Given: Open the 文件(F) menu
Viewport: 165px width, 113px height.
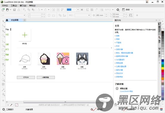Looking at the screenshot, I should (5, 6).
